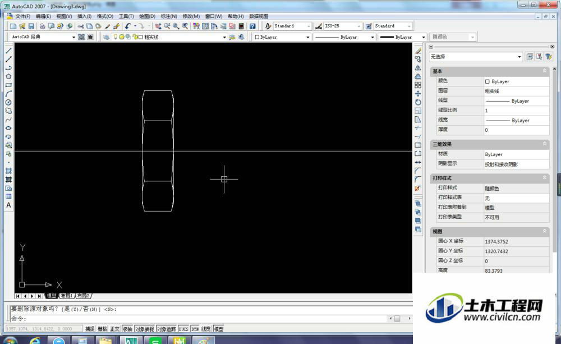Click the 厚度 value field
The image size is (561, 344).
pyautogui.click(x=516, y=130)
